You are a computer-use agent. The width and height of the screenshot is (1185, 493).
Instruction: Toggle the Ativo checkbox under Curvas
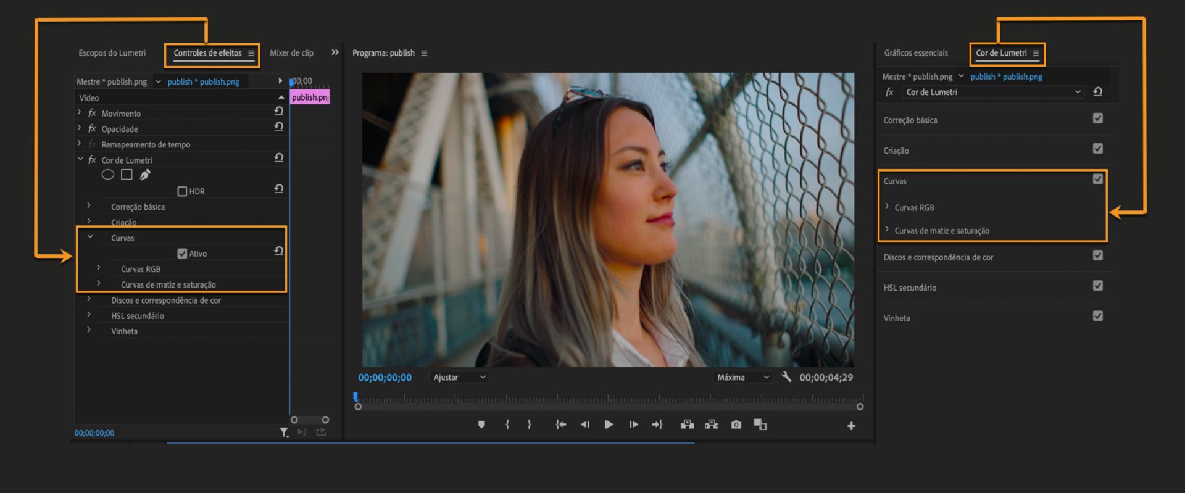coord(182,254)
